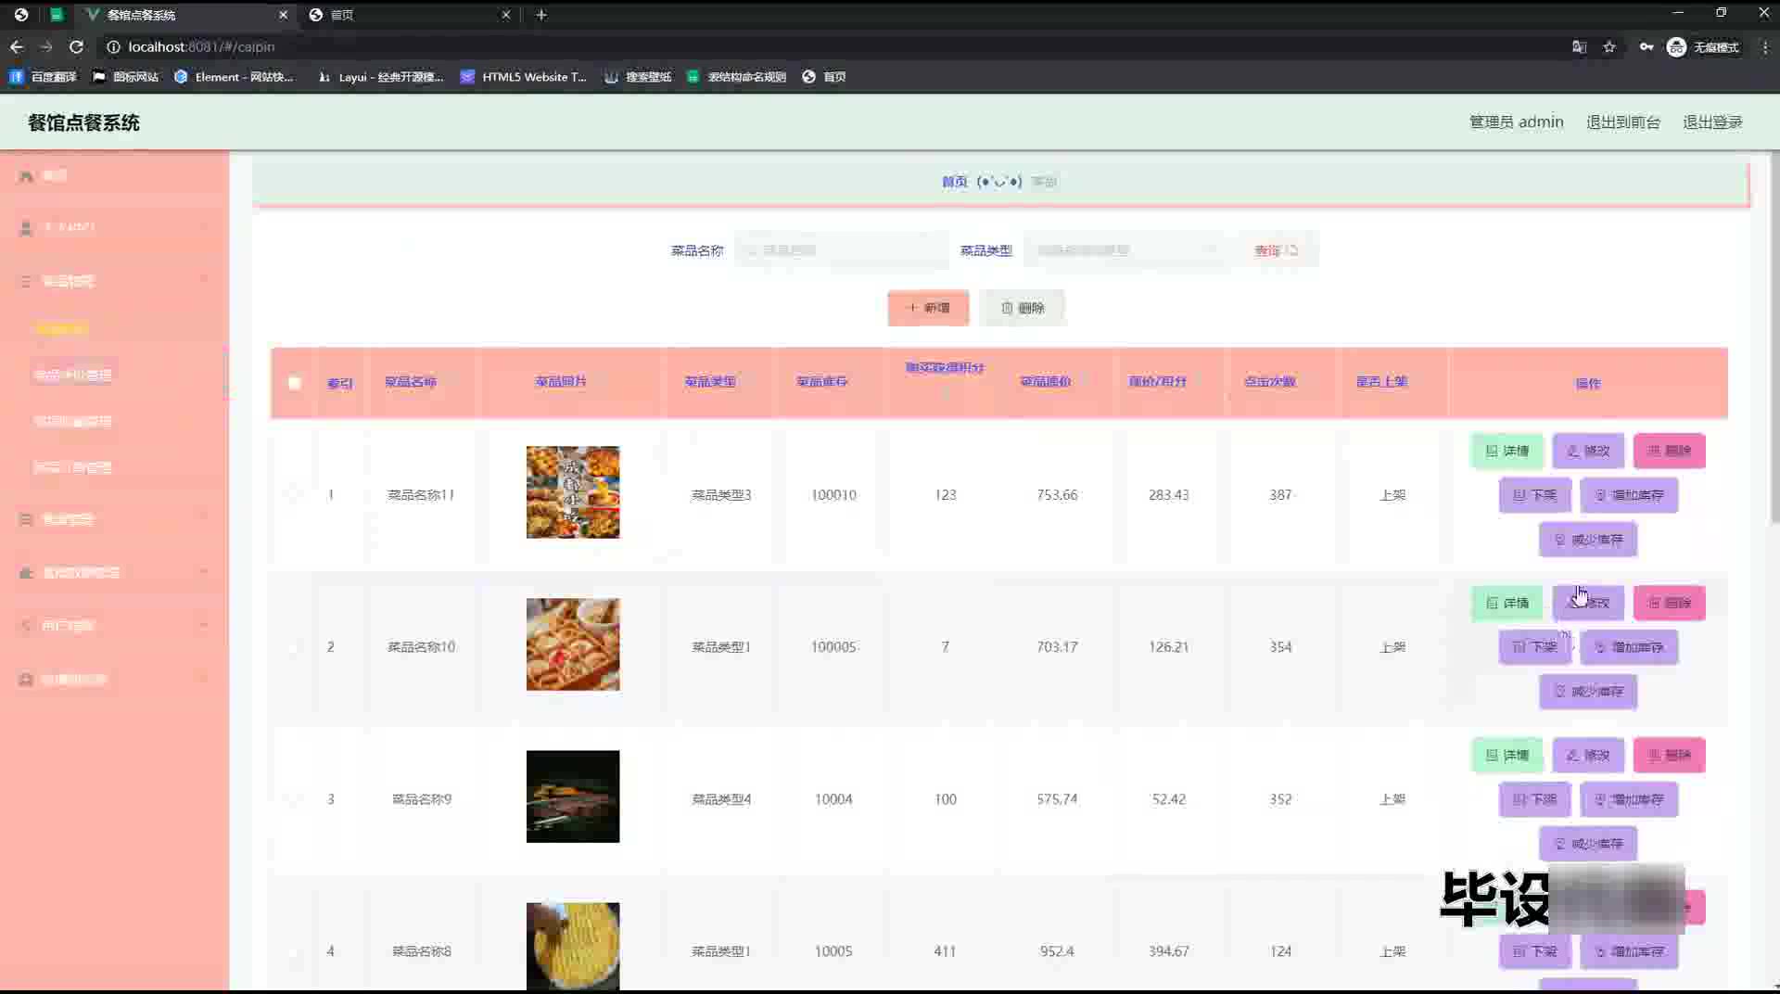Click the bulk 删除 button above the table
This screenshot has height=994, width=1780.
[1023, 308]
